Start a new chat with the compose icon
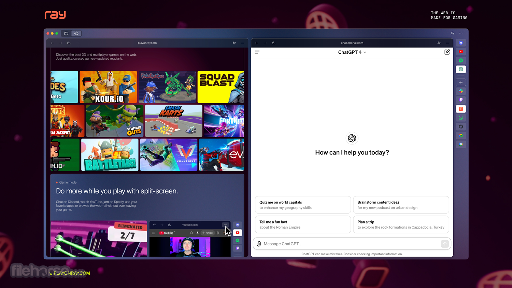 447,52
